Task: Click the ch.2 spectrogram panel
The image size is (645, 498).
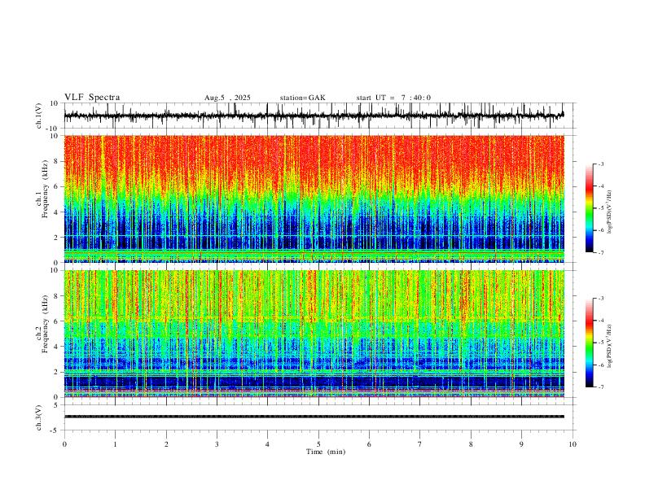Action: (x=314, y=334)
